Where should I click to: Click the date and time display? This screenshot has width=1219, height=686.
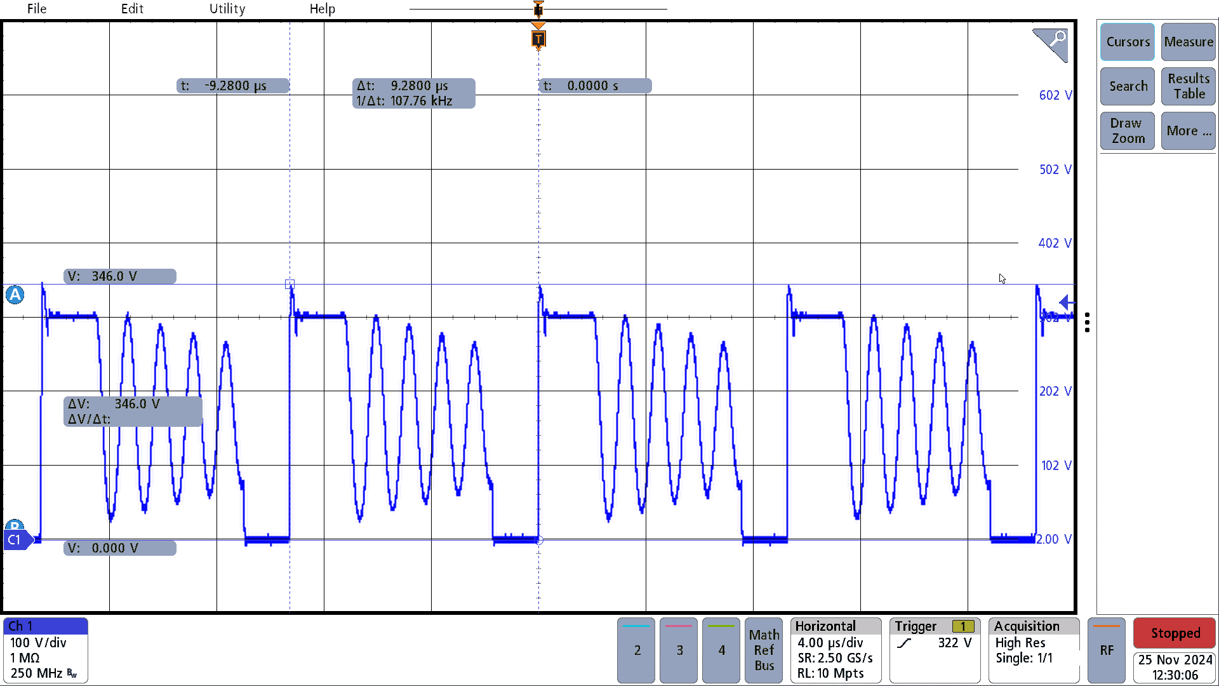(1175, 668)
